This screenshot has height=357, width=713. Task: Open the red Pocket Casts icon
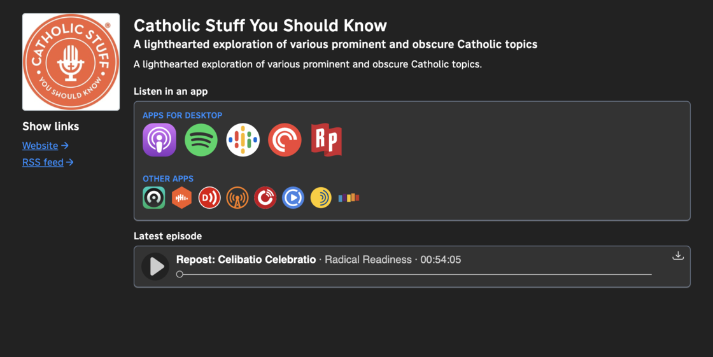[285, 140]
